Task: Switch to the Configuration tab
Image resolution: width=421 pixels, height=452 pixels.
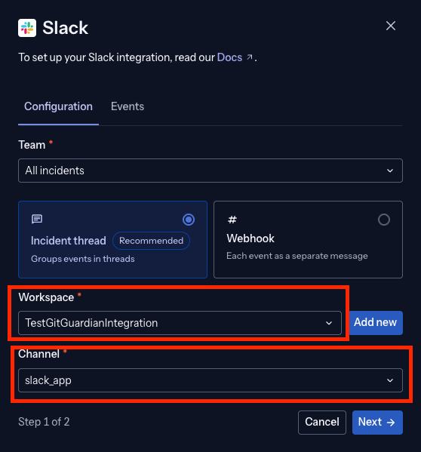Action: coord(59,106)
